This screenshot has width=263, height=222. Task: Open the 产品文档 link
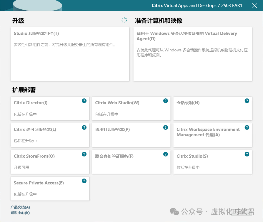20,207
